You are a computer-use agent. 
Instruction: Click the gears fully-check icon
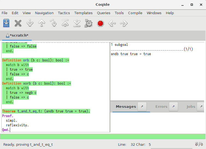89,23
